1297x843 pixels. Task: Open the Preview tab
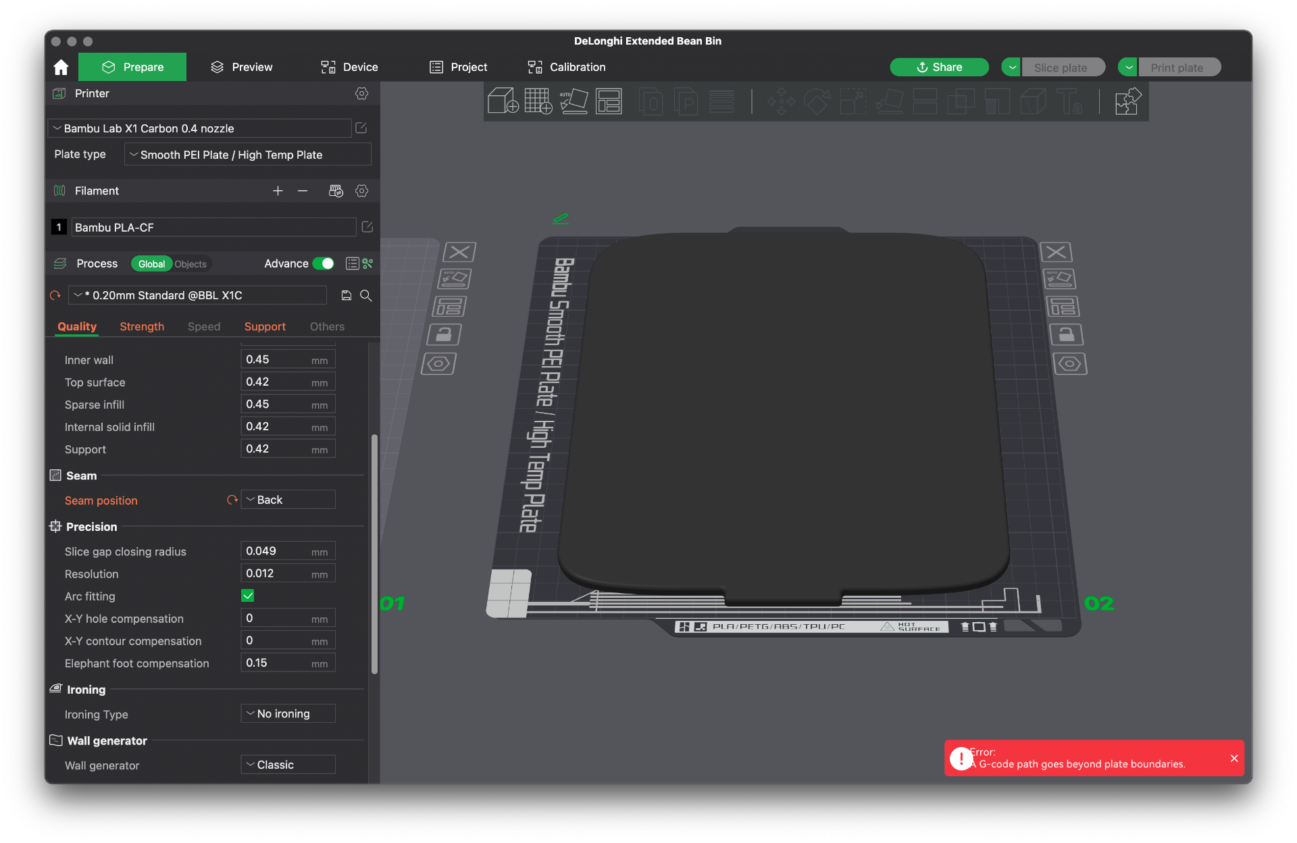[242, 67]
